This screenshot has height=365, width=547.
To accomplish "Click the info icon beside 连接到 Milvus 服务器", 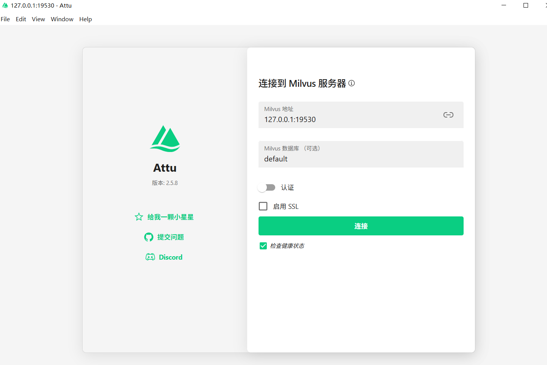I will coord(351,83).
